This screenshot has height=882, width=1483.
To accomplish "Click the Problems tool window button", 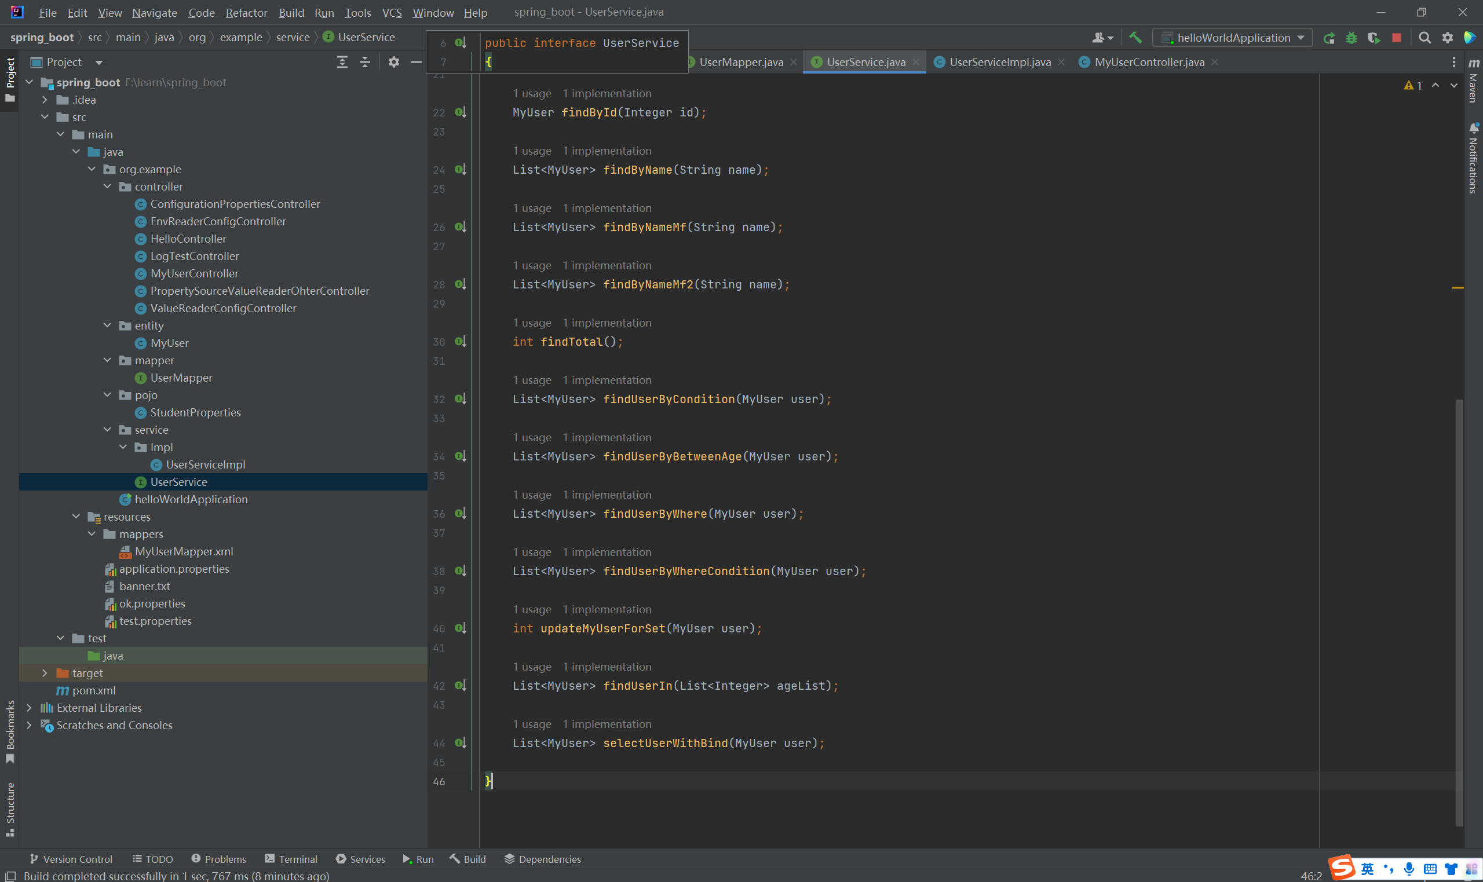I will 218,859.
